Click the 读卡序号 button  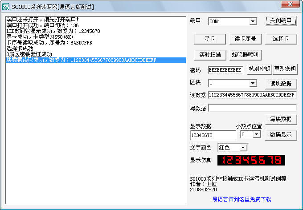(246, 39)
